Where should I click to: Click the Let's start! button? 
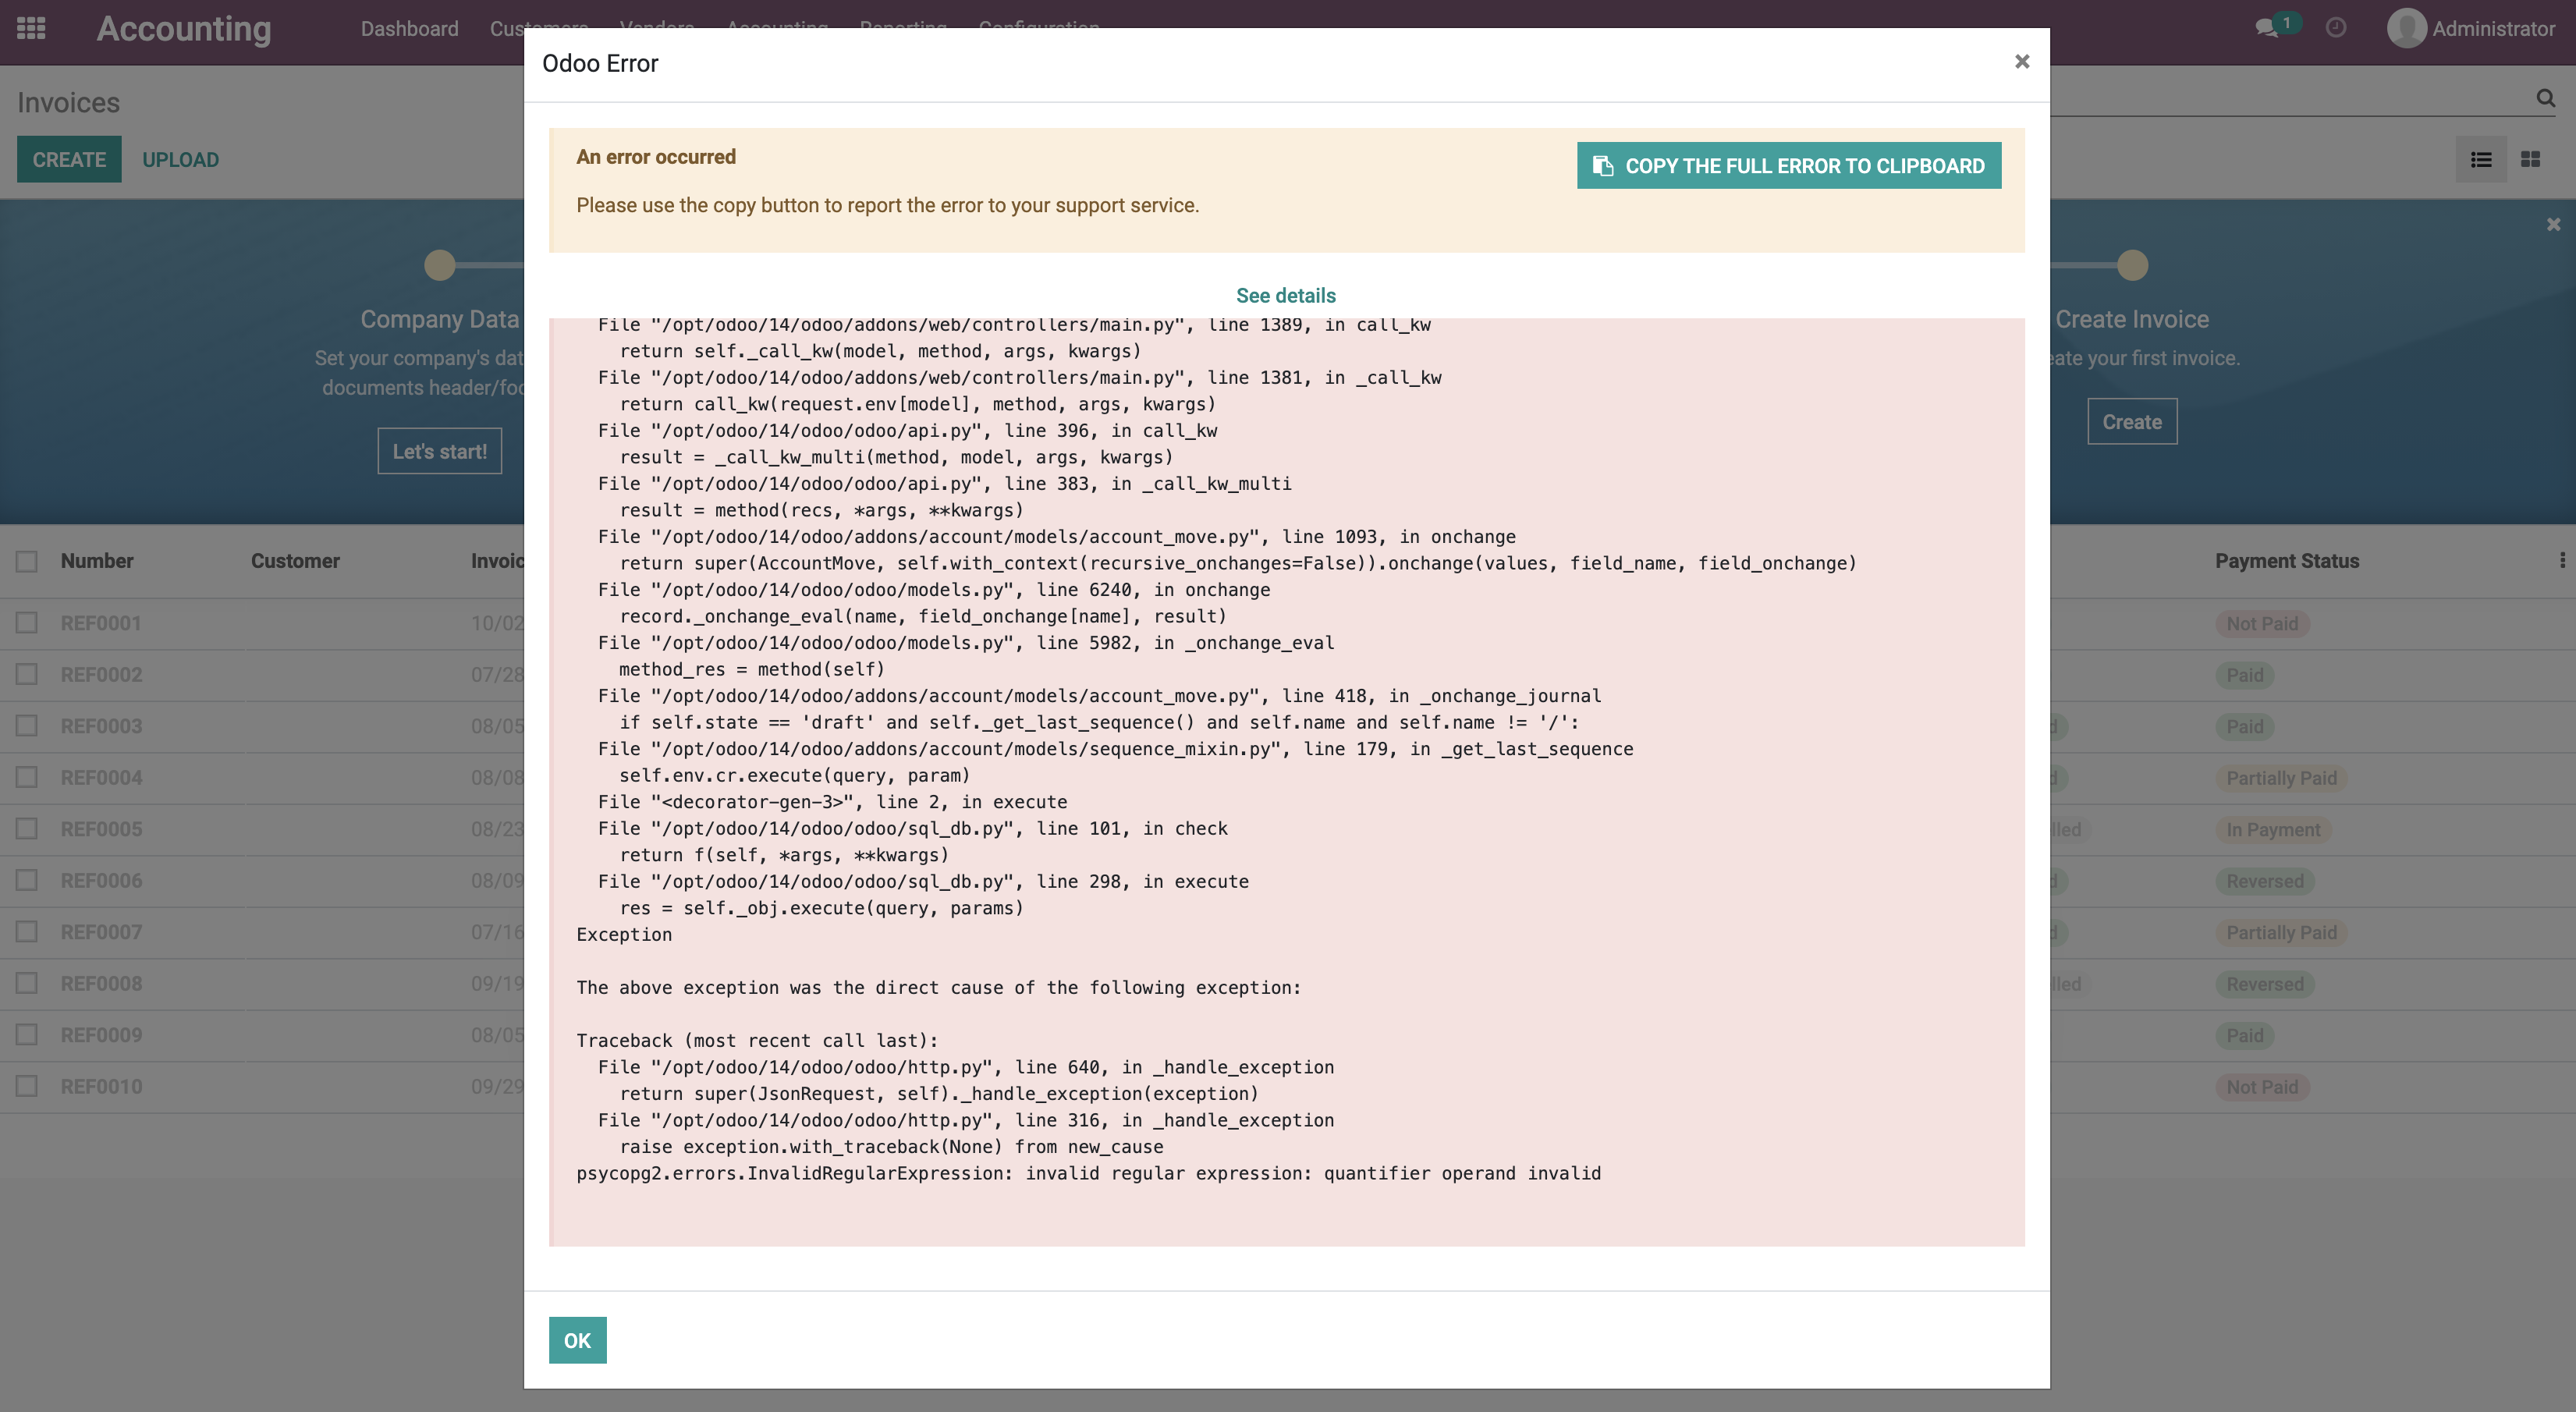click(x=439, y=451)
